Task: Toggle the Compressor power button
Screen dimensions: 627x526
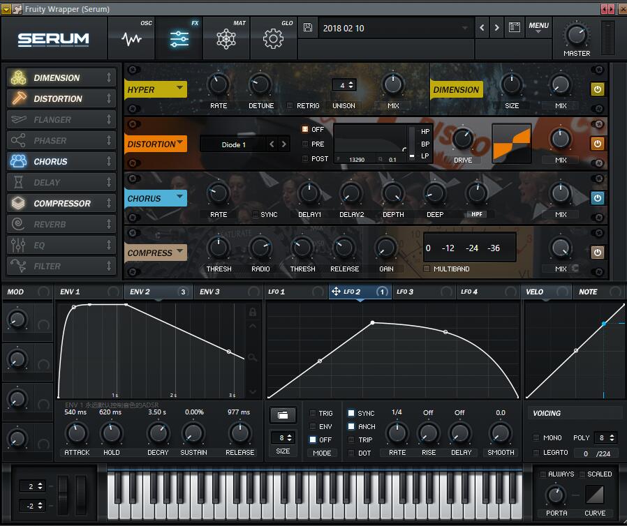Action: click(597, 253)
